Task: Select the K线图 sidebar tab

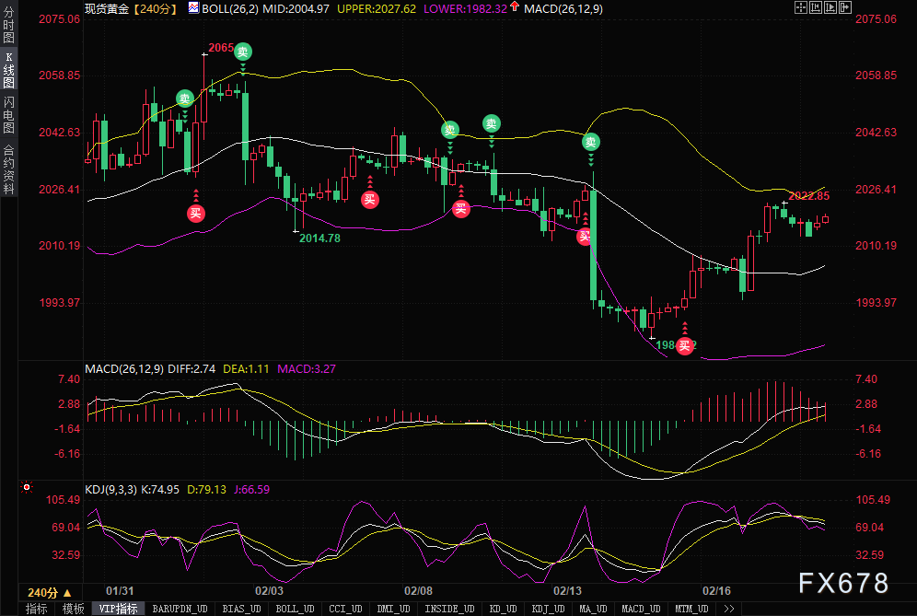Action: click(x=8, y=71)
